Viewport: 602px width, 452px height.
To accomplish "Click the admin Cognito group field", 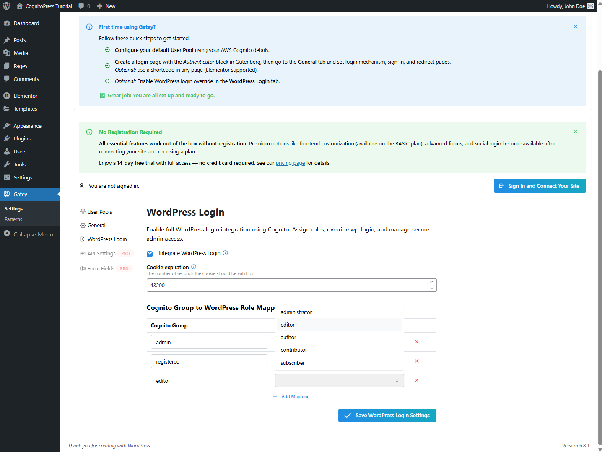I will (x=209, y=342).
